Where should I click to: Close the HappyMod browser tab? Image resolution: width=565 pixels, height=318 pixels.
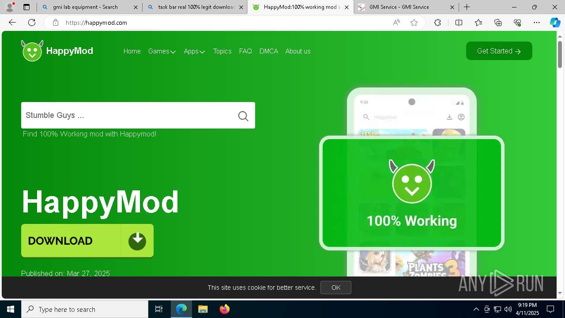[x=347, y=7]
